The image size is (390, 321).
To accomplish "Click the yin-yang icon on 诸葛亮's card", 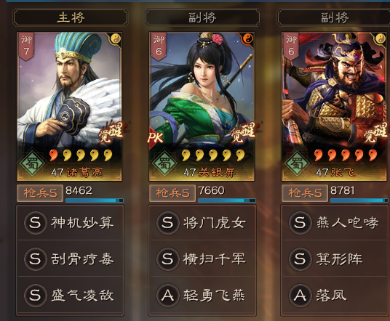I will tap(116, 38).
